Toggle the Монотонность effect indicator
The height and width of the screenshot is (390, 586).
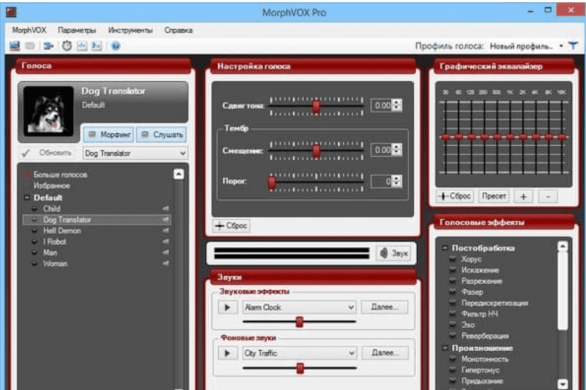(x=453, y=359)
